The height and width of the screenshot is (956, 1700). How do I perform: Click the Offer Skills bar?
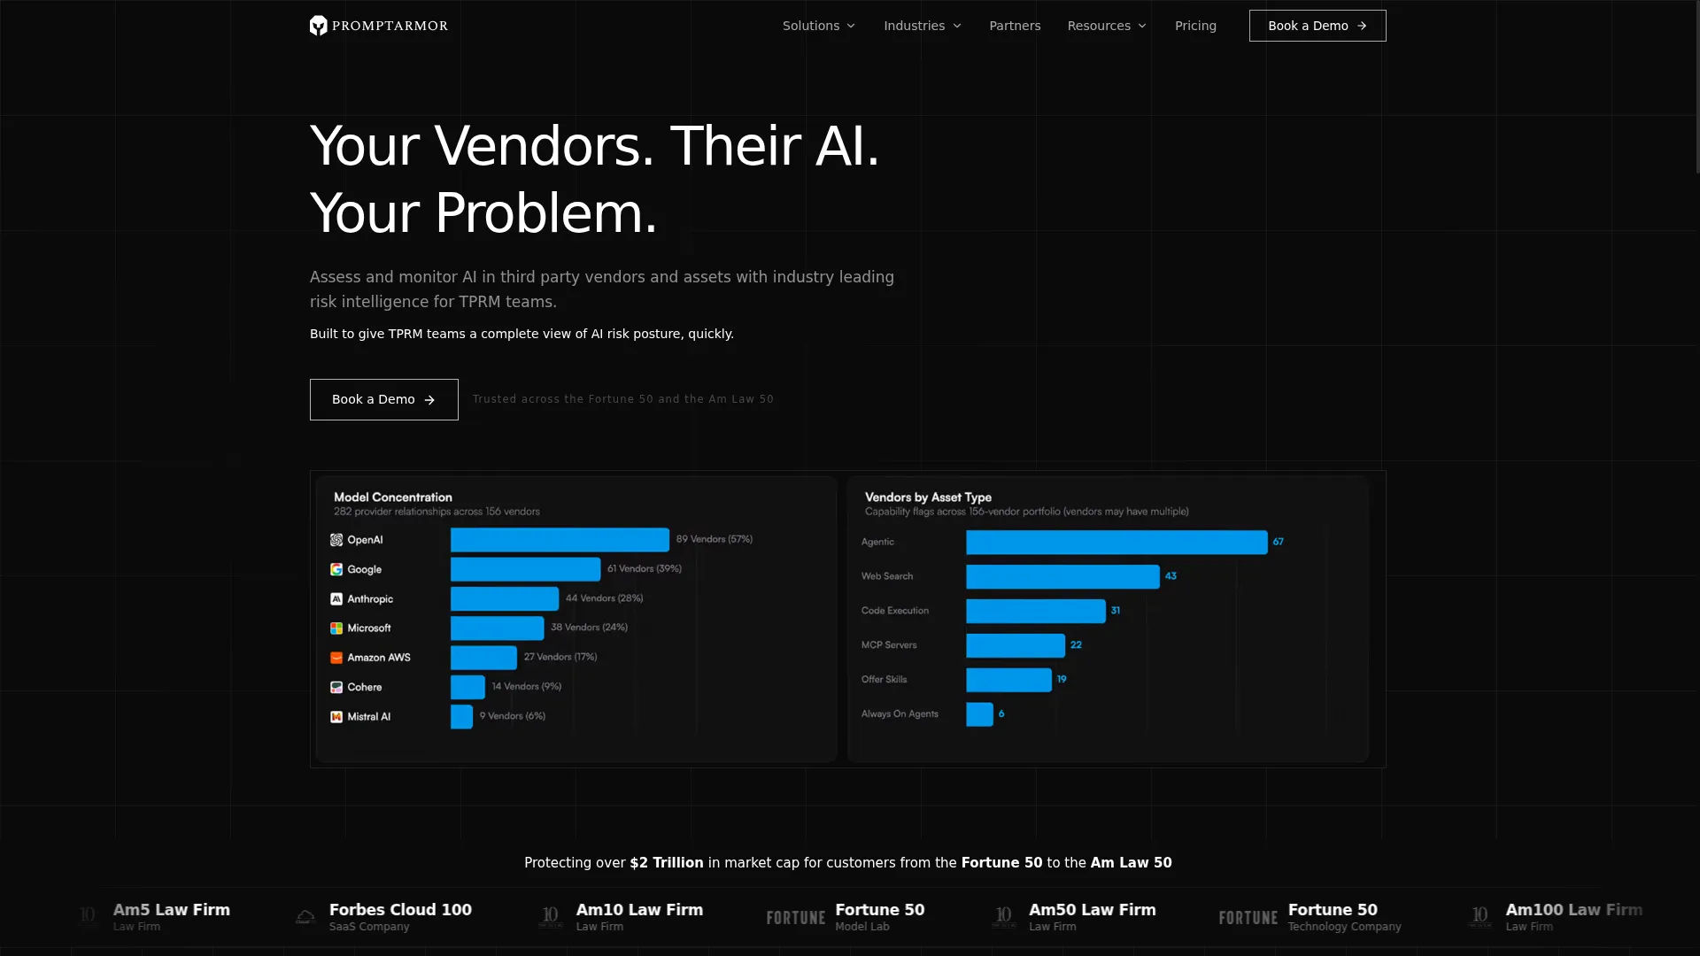[1008, 680]
